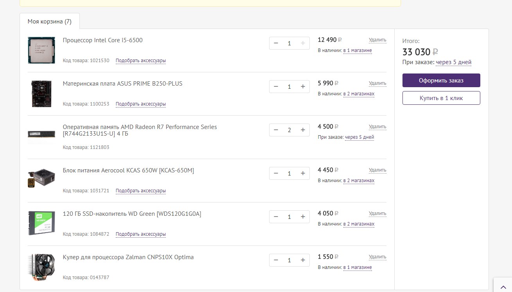This screenshot has width=512, height=292.
Task: Increase quantity of Zalman CNPS10X Optima cooler
Action: [303, 260]
